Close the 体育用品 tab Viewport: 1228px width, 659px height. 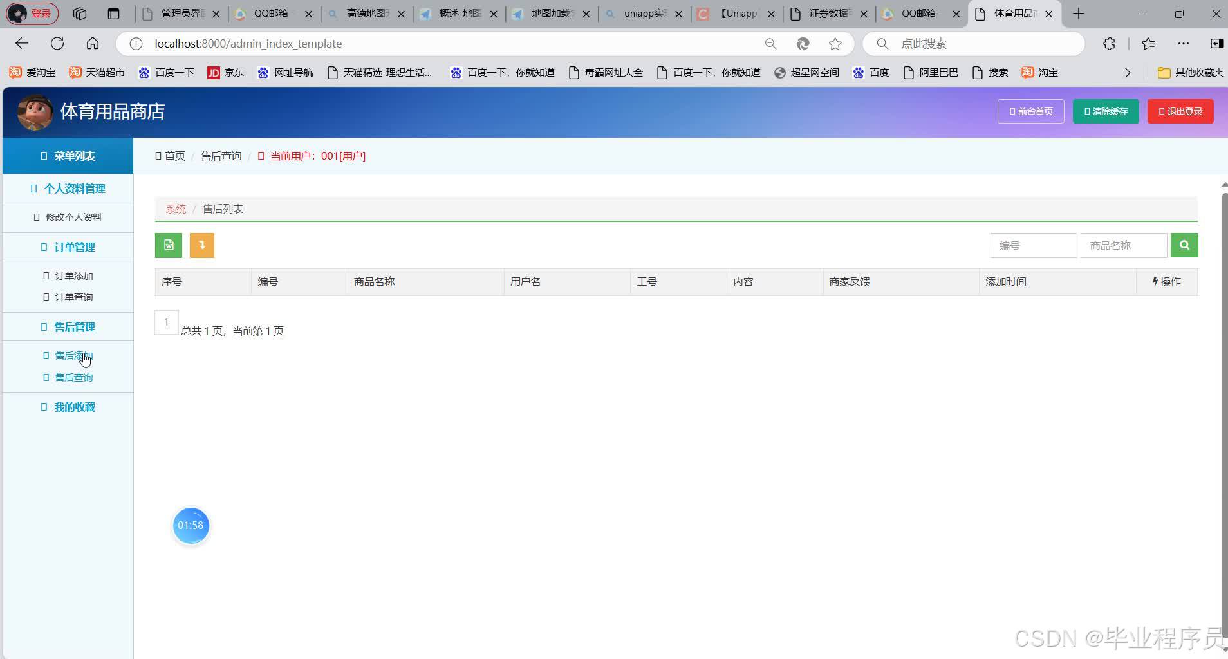point(1049,14)
